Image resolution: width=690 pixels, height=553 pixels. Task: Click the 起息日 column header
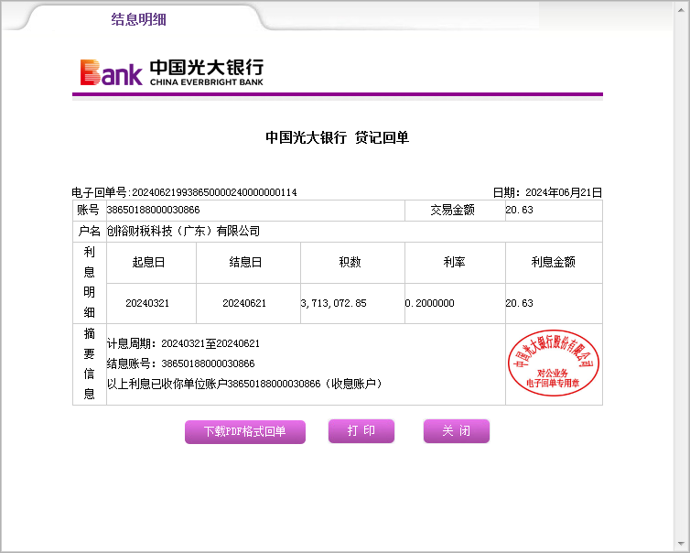(149, 262)
